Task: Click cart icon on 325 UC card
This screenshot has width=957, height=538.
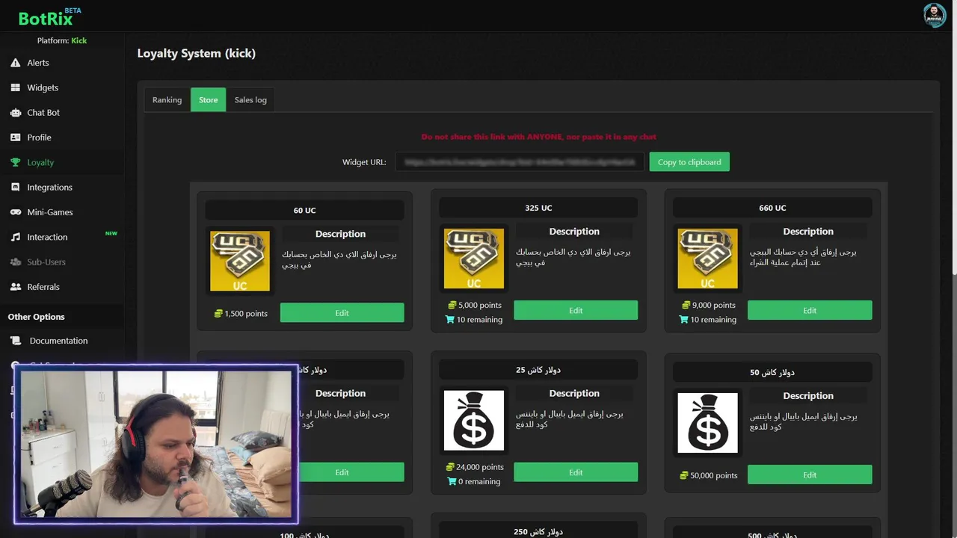Action: (450, 320)
